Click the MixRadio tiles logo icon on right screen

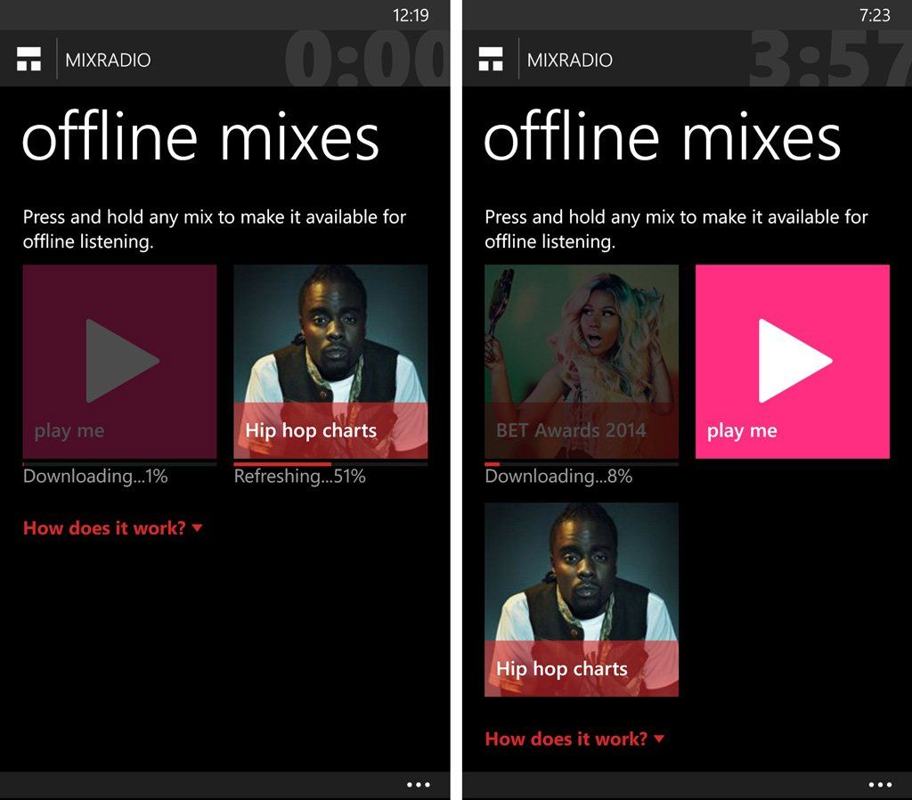pyautogui.click(x=492, y=59)
